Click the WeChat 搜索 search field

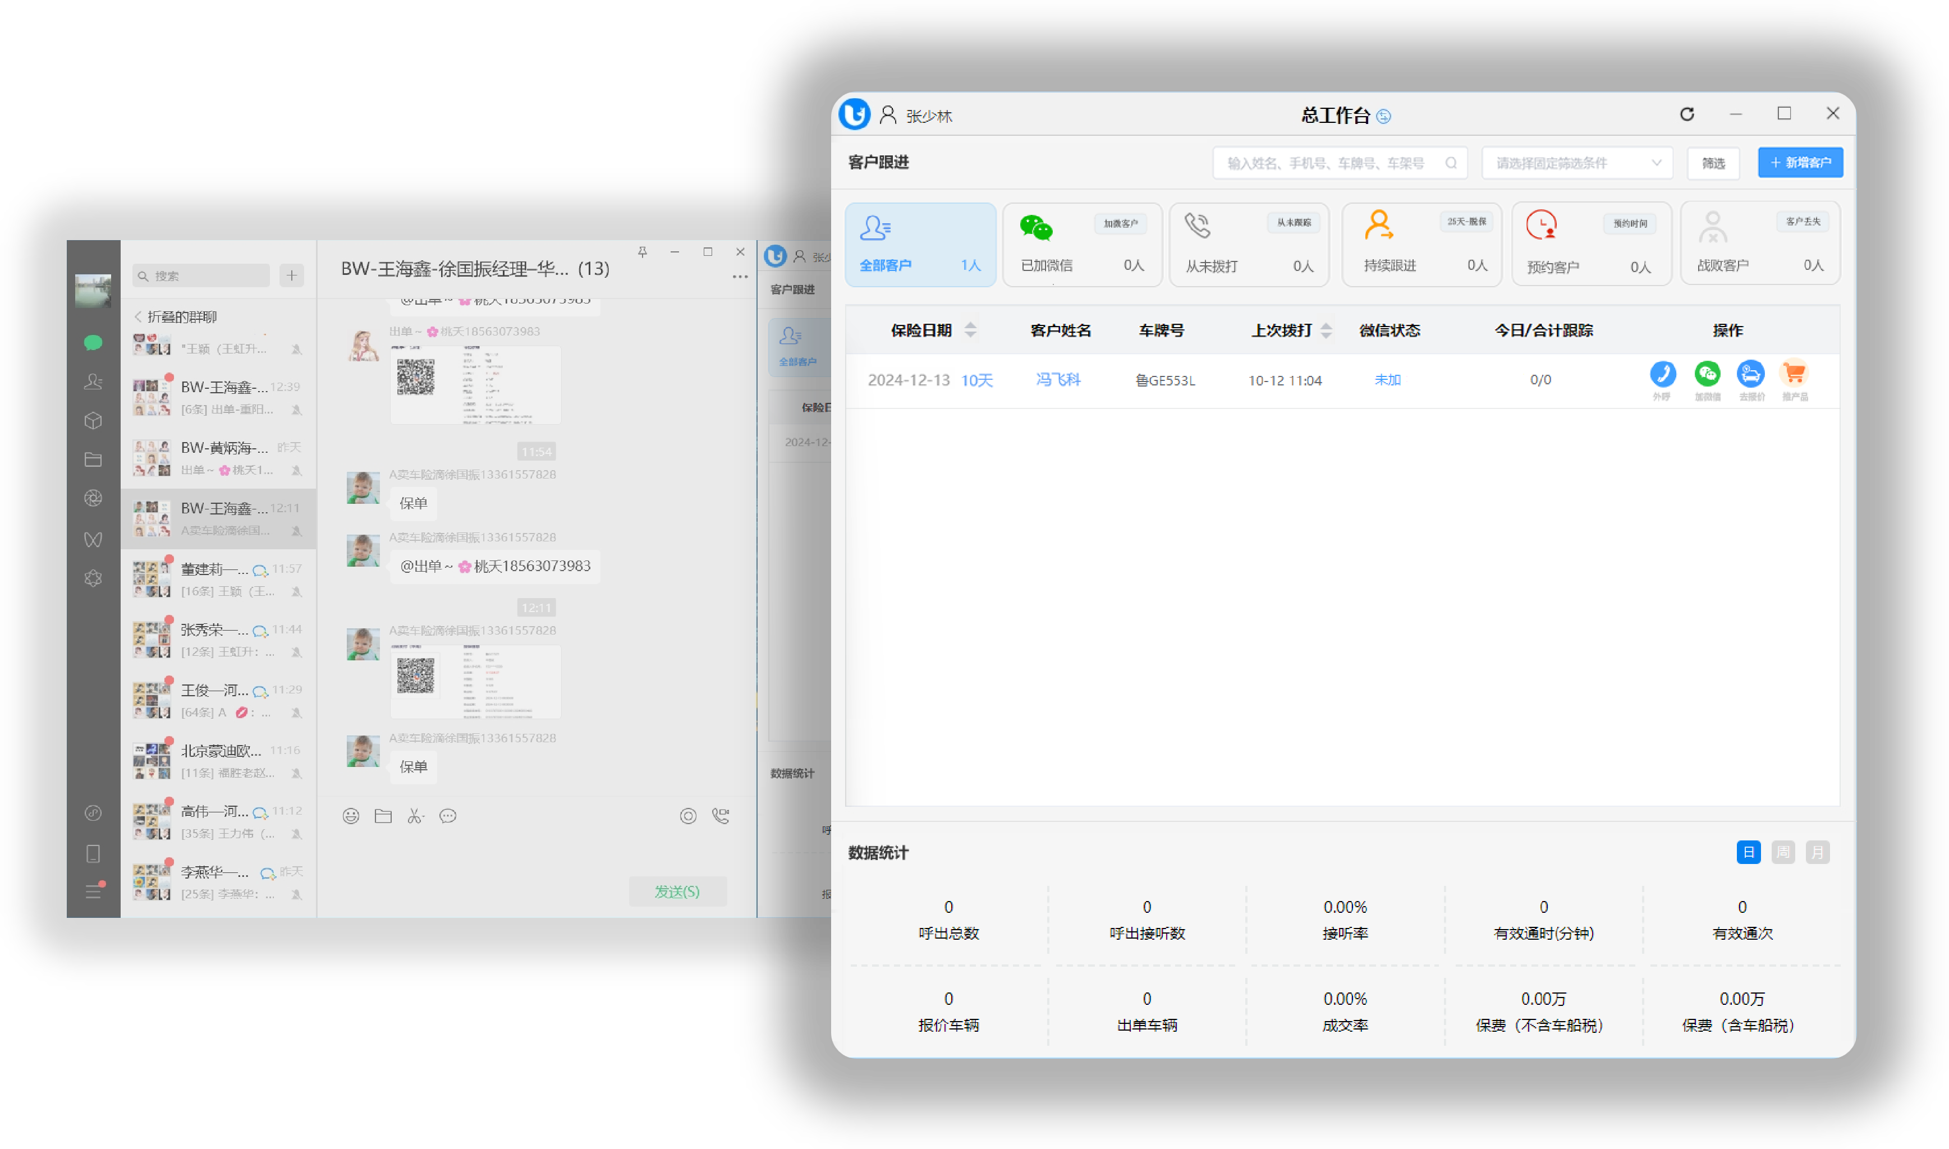pyautogui.click(x=201, y=275)
